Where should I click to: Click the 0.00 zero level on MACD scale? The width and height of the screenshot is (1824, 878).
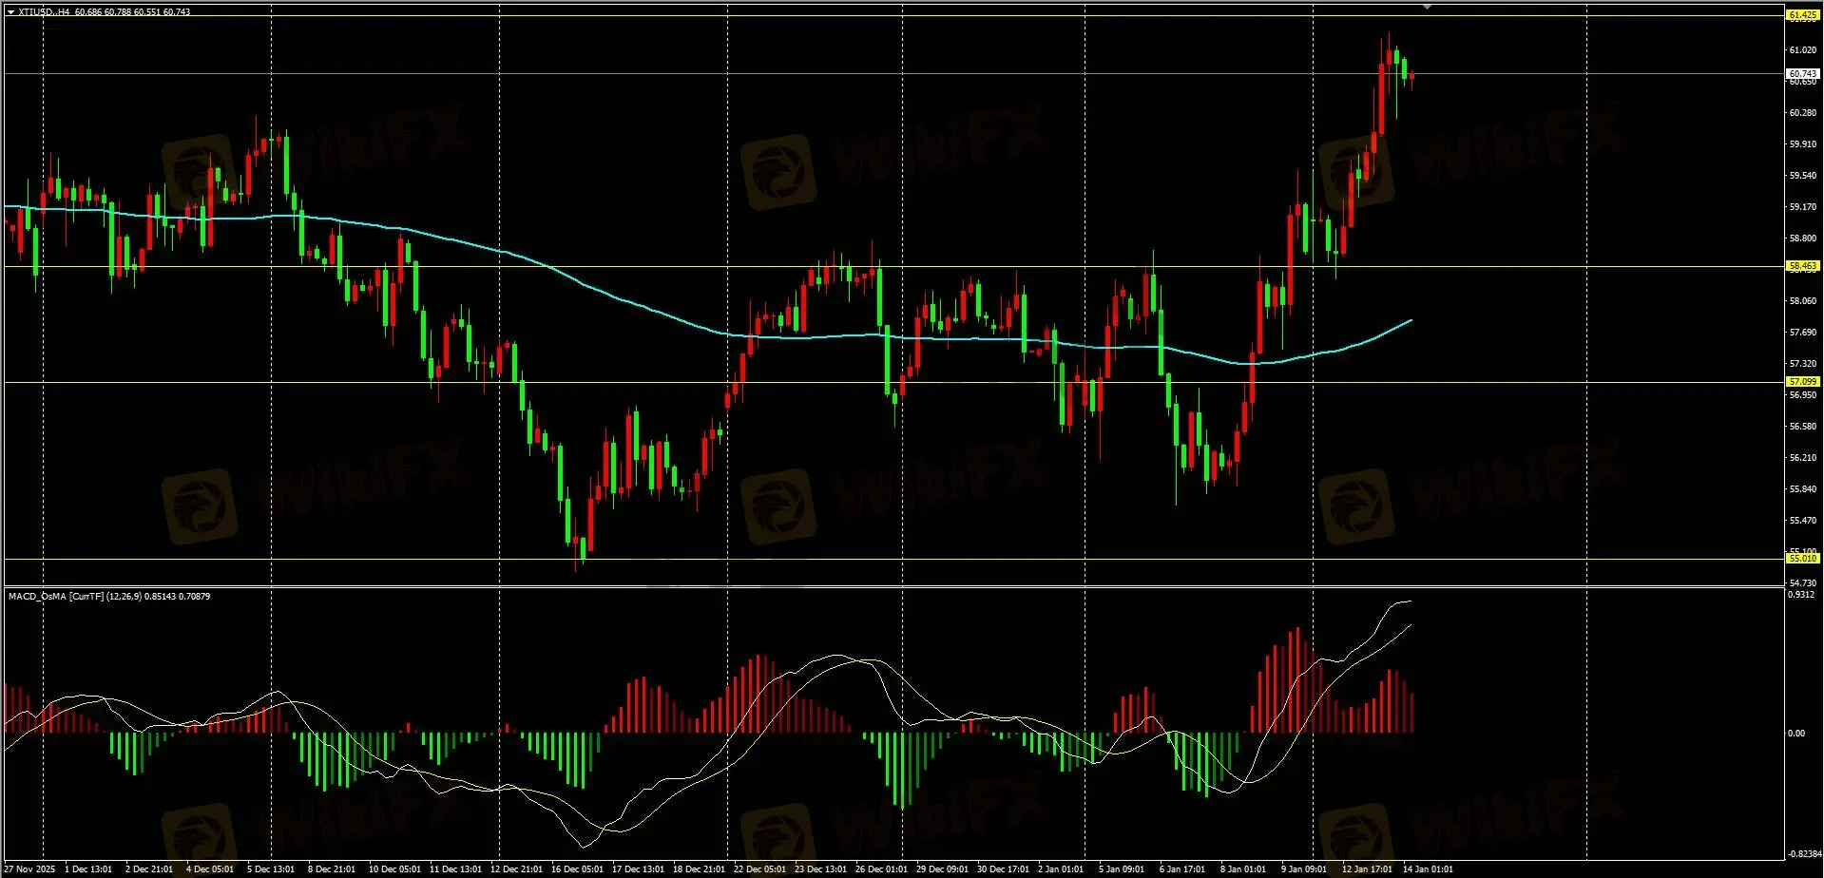point(1796,734)
